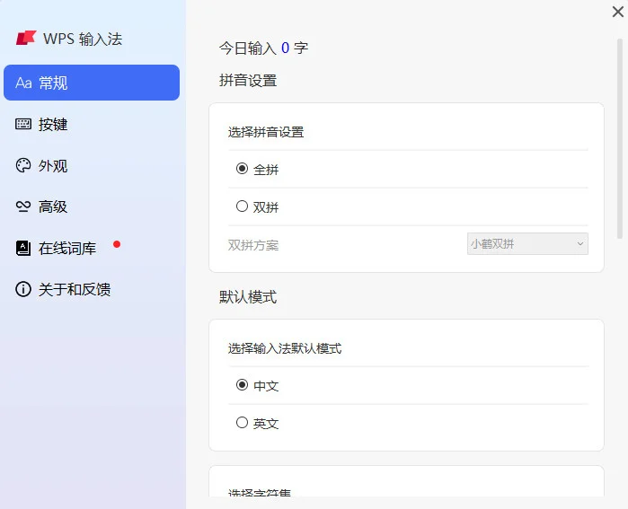The width and height of the screenshot is (628, 509).
Task: Open the 高级 advanced tab
Action: coord(92,206)
